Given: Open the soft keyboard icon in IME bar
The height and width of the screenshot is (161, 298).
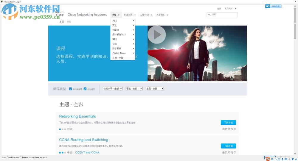Looking at the screenshot, I should (286, 159).
